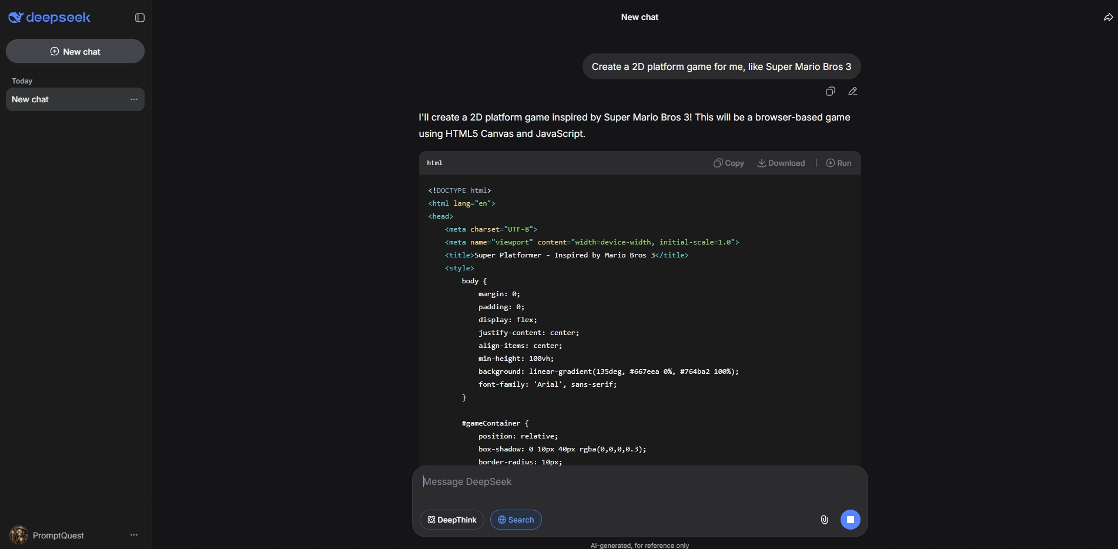Copy the html code block
The height and width of the screenshot is (549, 1118).
pos(729,163)
